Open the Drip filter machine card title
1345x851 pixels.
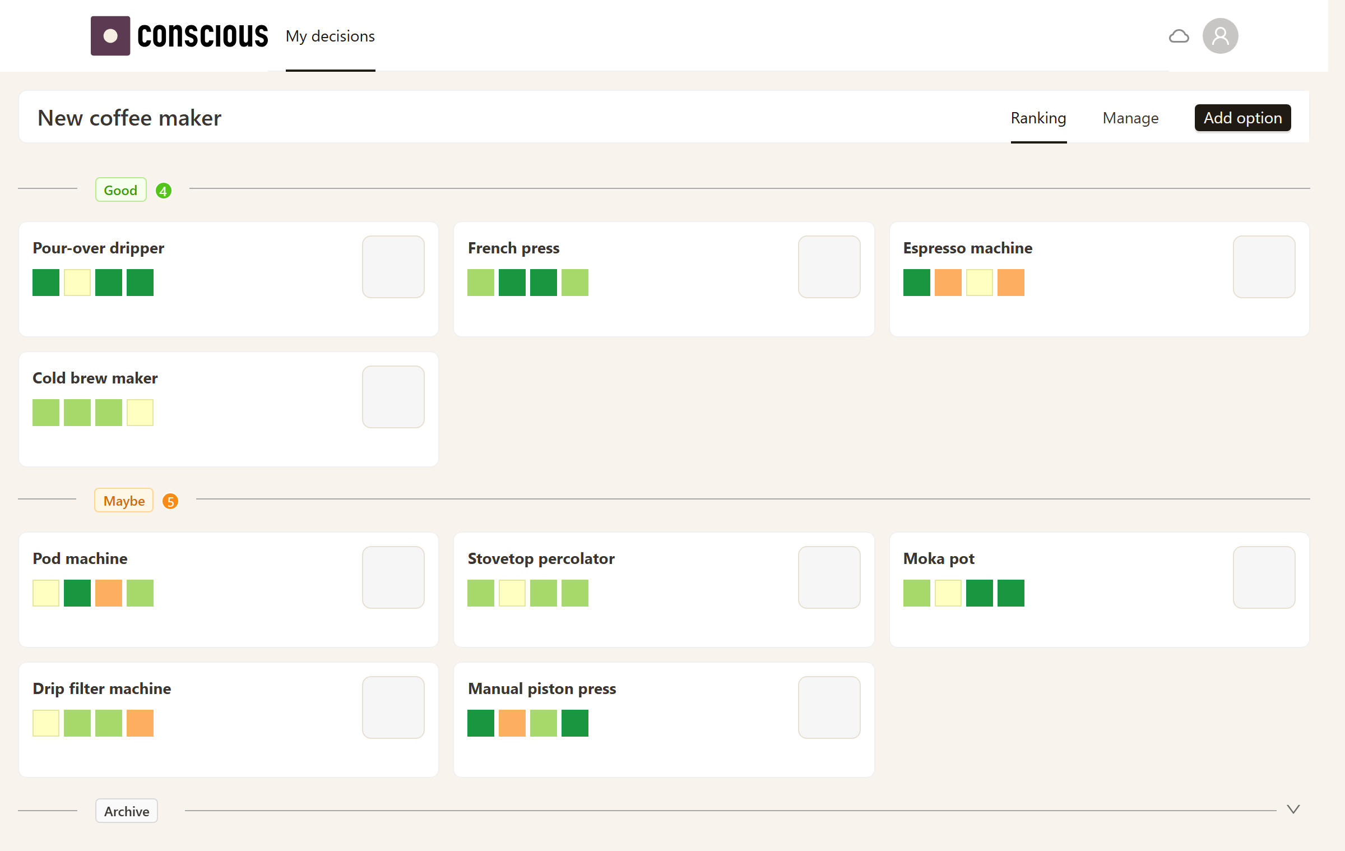coord(102,688)
